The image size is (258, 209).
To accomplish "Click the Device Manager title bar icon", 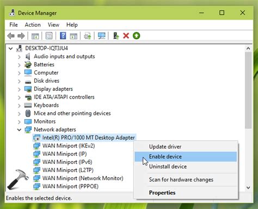I will 12,13.
